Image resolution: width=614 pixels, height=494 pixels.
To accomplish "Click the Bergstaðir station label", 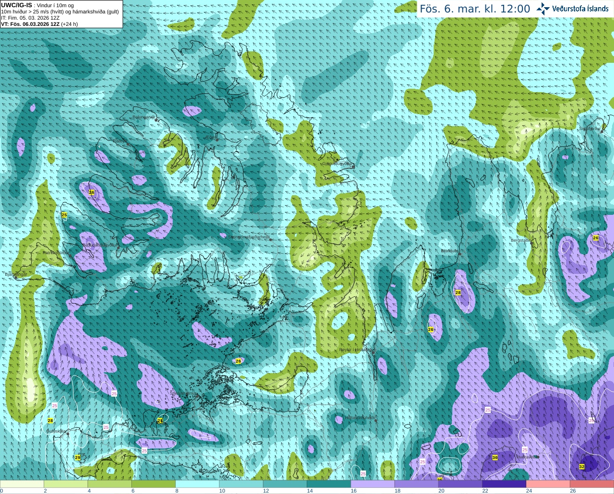I will pos(520,240).
